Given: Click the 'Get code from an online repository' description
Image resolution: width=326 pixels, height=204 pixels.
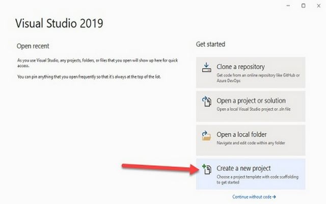Looking at the screenshot, I should [258, 78].
